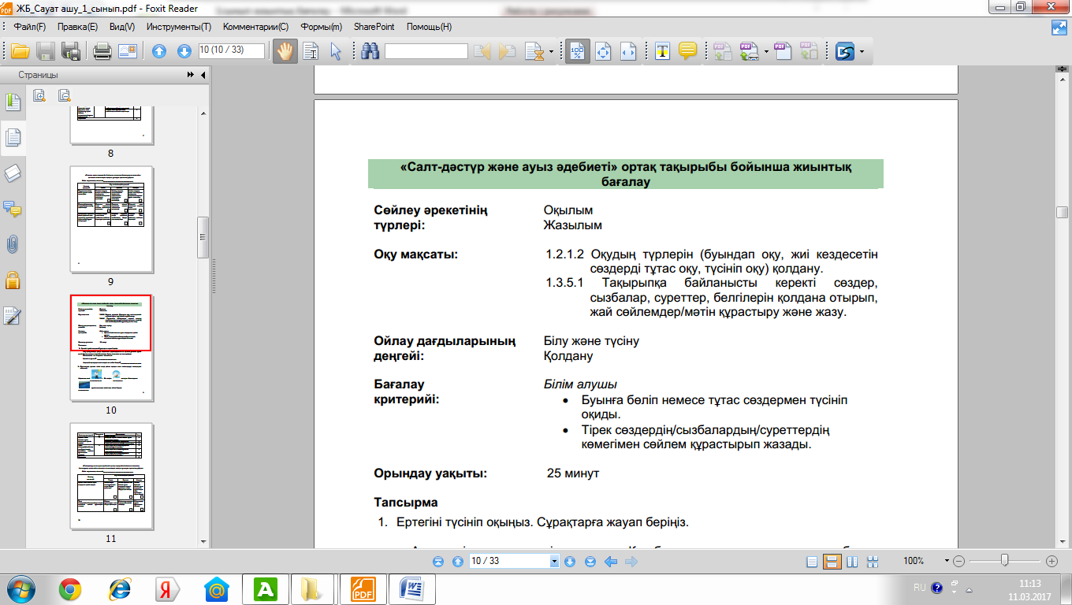Enlarge page thumbnails icon
The width and height of the screenshot is (1072, 605).
click(39, 95)
